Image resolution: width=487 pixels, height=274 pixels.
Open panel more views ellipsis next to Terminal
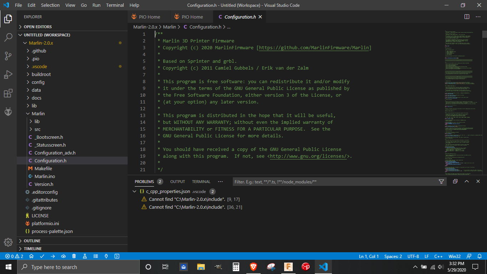(220, 182)
